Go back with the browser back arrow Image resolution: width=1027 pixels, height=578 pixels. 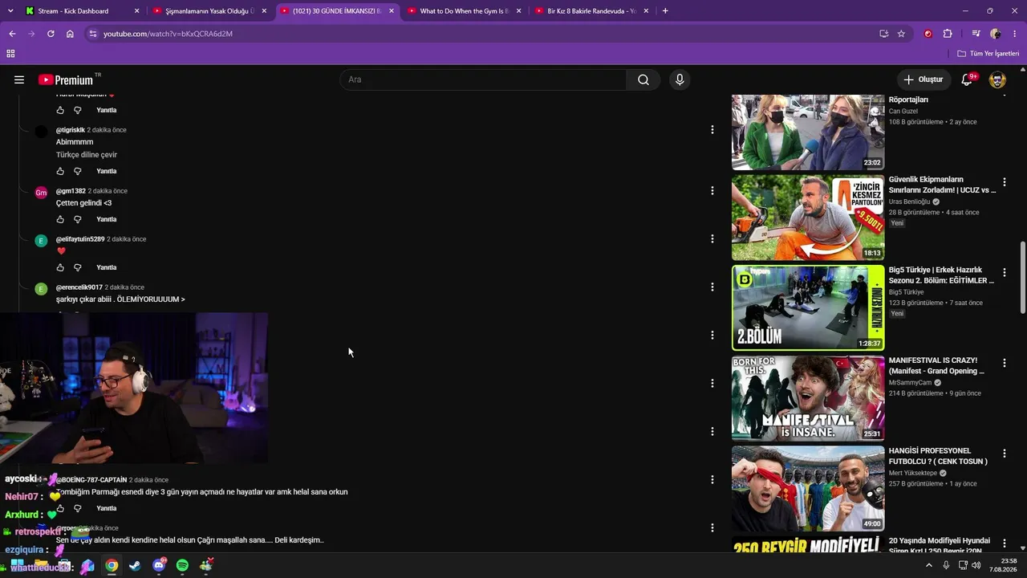(12, 34)
